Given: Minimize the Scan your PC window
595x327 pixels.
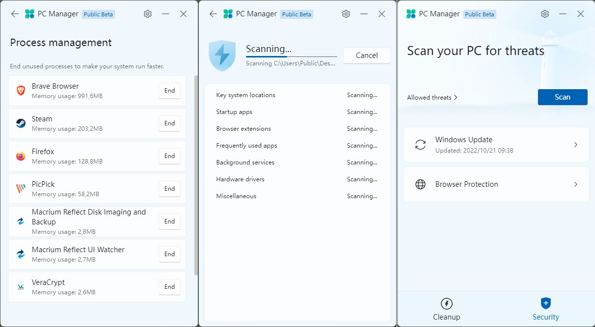Looking at the screenshot, I should click(563, 14).
